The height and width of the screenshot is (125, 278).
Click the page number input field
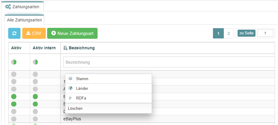coord(265,33)
